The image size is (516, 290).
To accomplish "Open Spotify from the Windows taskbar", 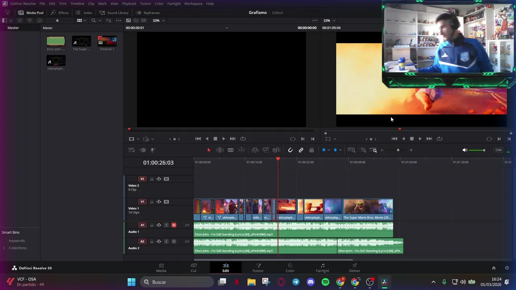I will click(325, 282).
